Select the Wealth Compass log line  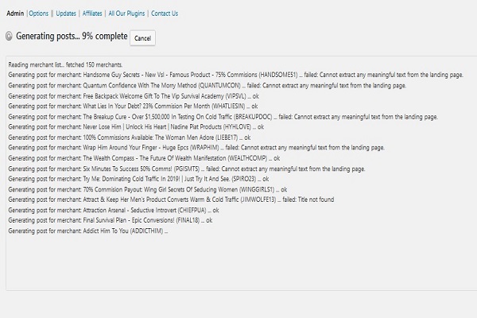(144, 158)
